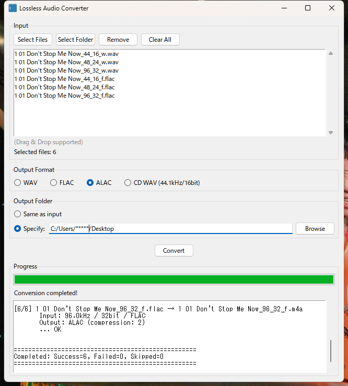Image resolution: width=348 pixels, height=386 pixels.
Task: Click the file list scroll down arrow
Action: (331, 133)
